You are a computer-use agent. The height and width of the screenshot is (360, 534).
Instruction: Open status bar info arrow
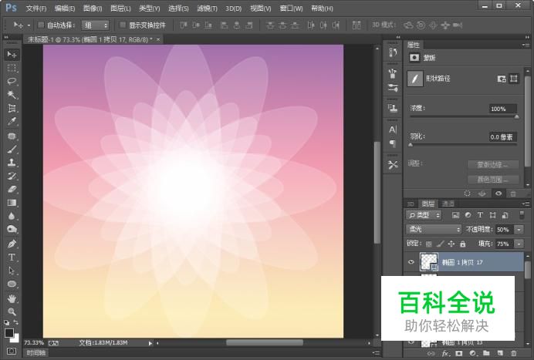[x=150, y=343]
